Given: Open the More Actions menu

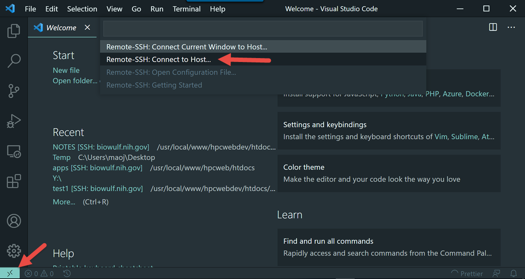Looking at the screenshot, I should point(511,27).
